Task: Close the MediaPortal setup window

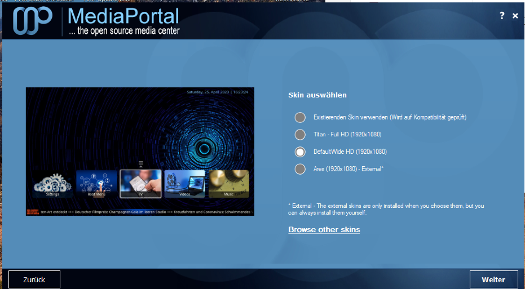Action: (515, 16)
